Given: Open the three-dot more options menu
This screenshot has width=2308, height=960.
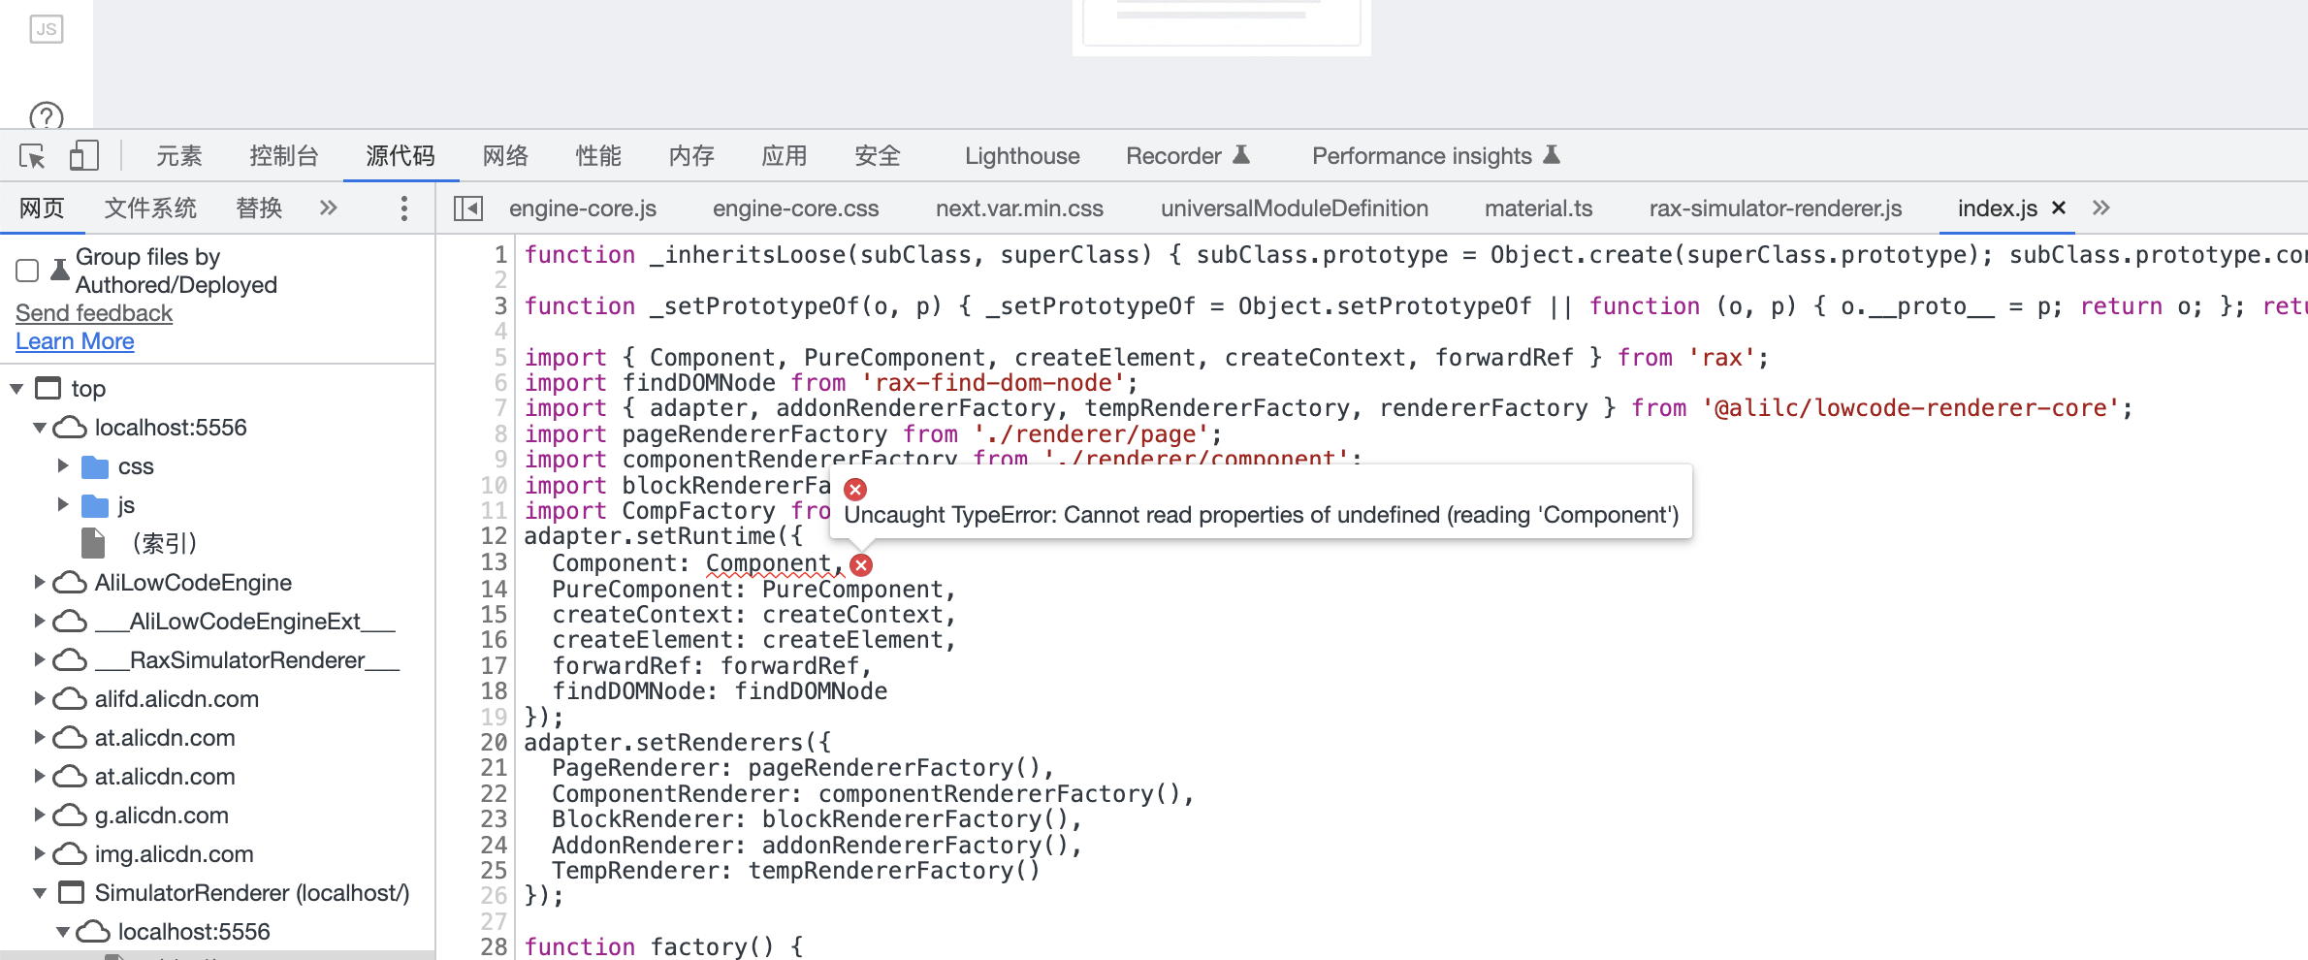Looking at the screenshot, I should point(402,208).
